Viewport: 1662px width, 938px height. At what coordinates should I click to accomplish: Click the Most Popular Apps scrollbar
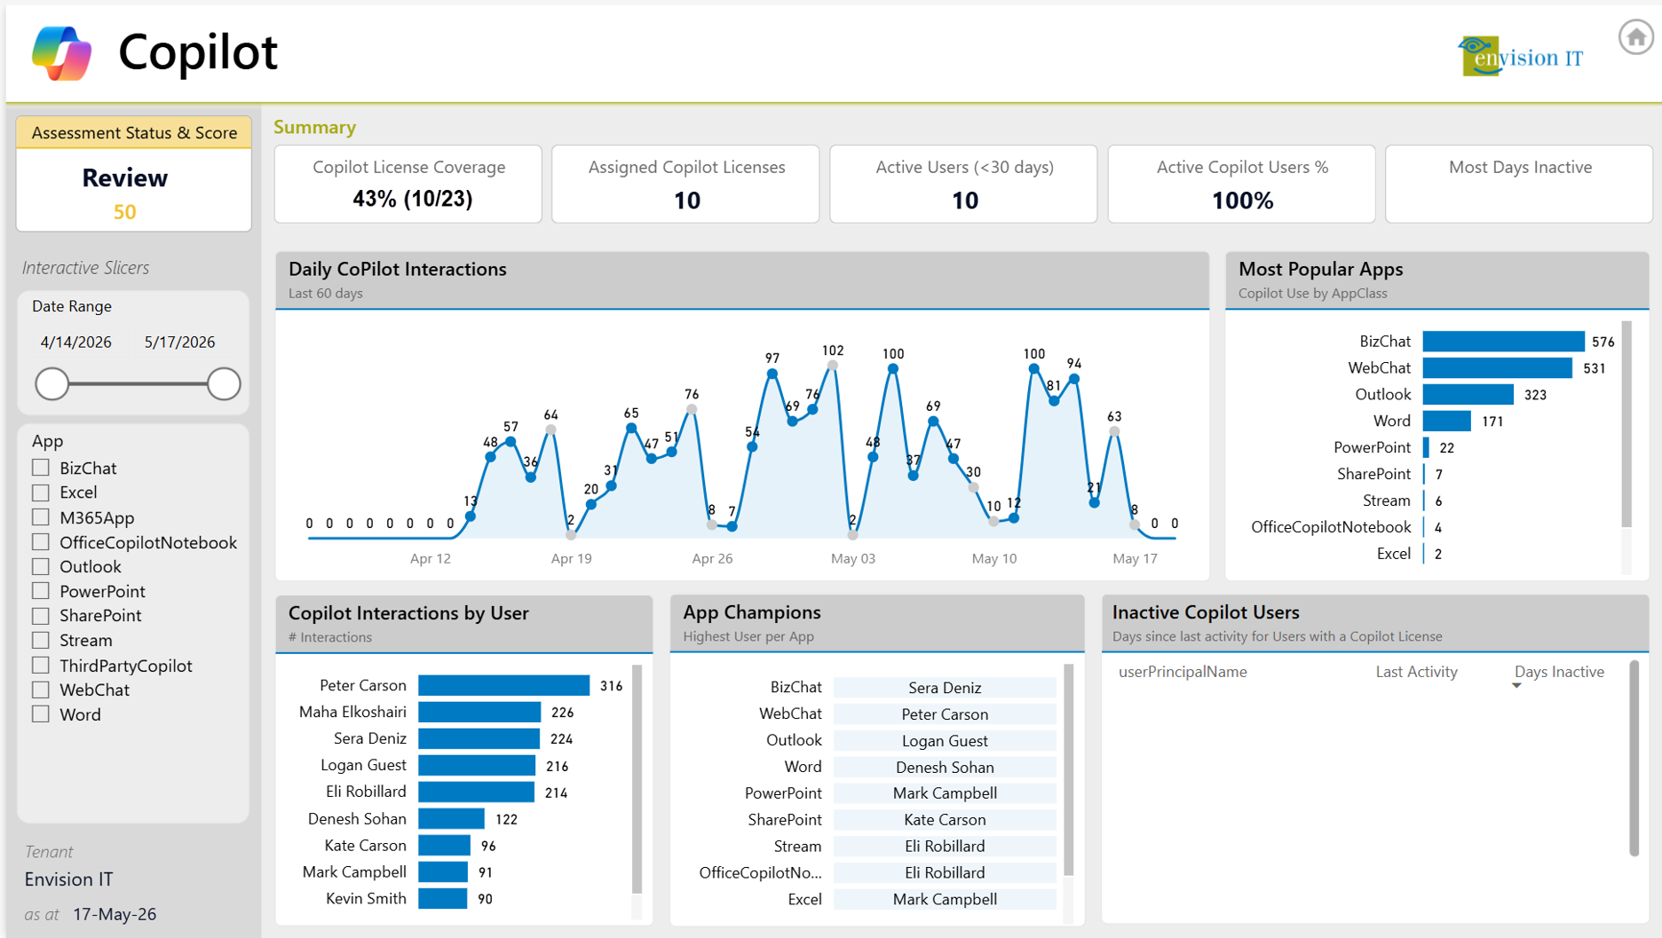coord(1626,424)
